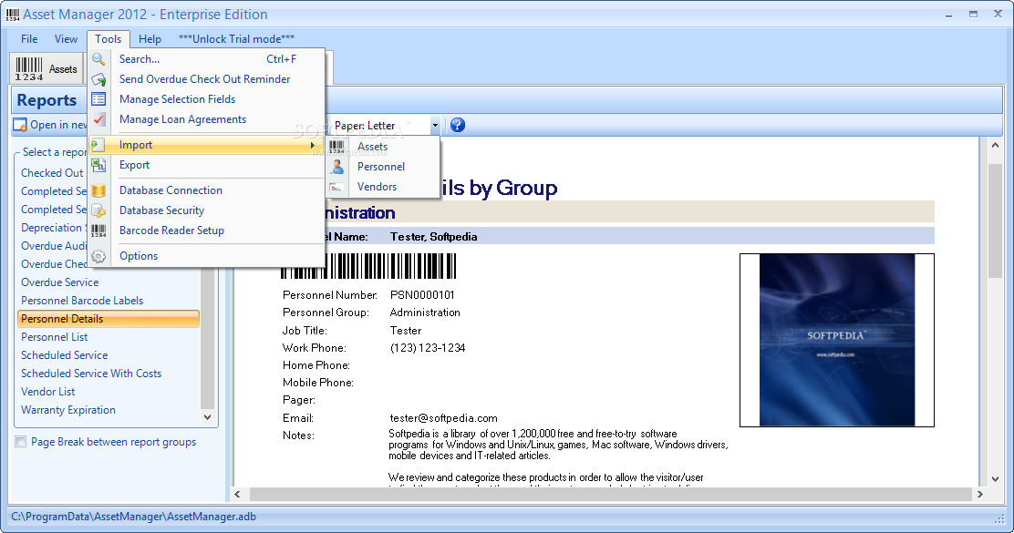Click the report list scroll down arrow
The image size is (1014, 533).
[x=208, y=417]
